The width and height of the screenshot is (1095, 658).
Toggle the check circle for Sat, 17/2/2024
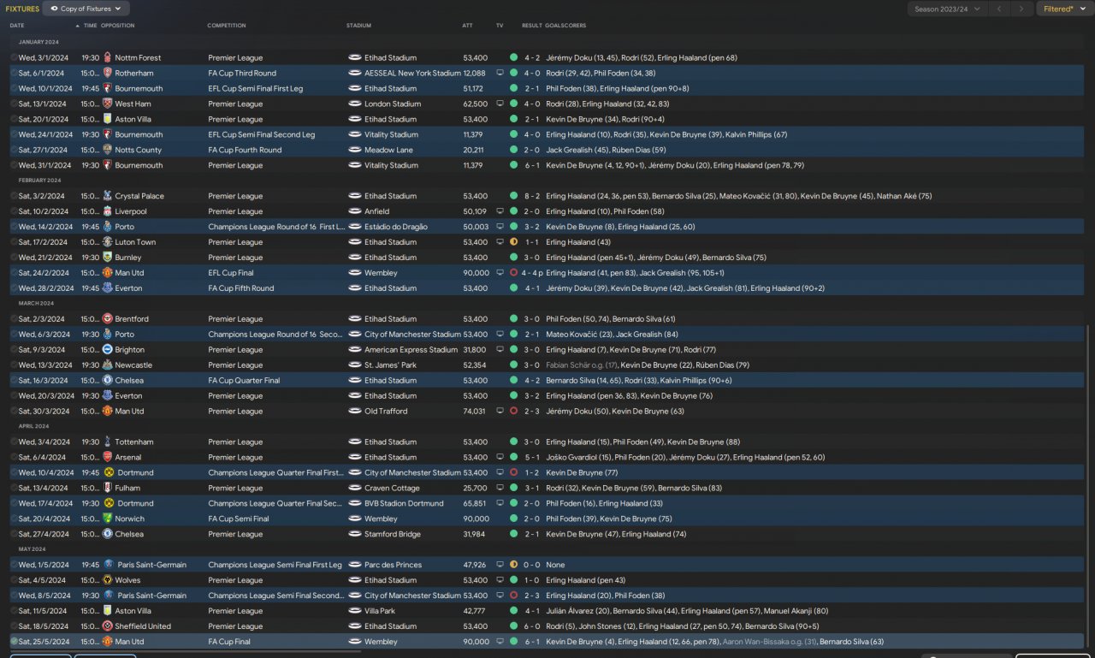coord(14,242)
